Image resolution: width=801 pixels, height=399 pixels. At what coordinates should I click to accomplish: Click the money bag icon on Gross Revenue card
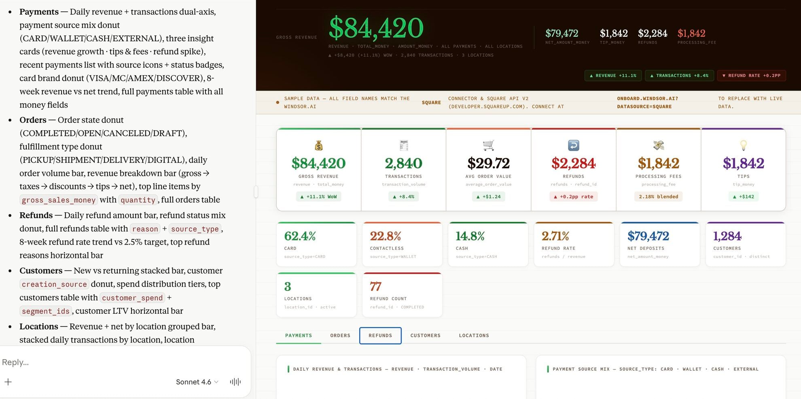319,145
